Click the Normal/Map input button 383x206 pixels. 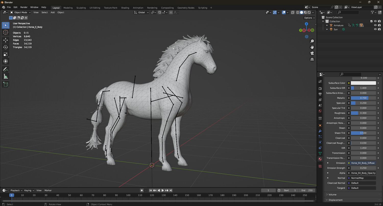click(x=363, y=178)
